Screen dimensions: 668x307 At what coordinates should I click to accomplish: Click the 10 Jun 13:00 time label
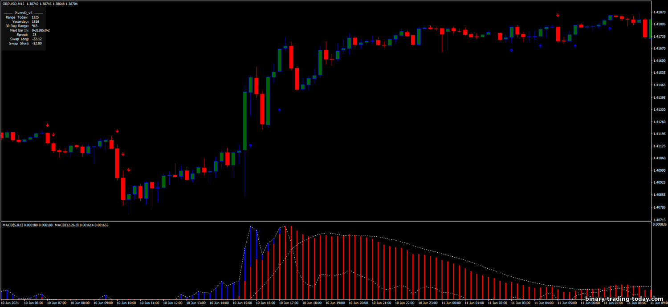point(196,303)
